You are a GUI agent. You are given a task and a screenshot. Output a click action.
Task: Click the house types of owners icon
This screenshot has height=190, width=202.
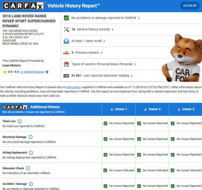coord(66,64)
